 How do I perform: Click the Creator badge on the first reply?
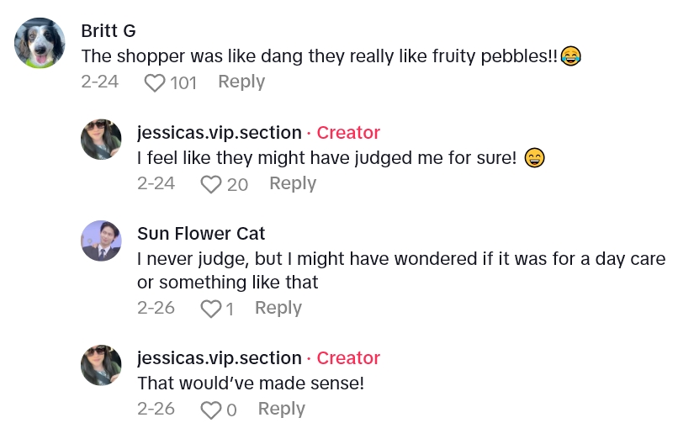pyautogui.click(x=348, y=133)
